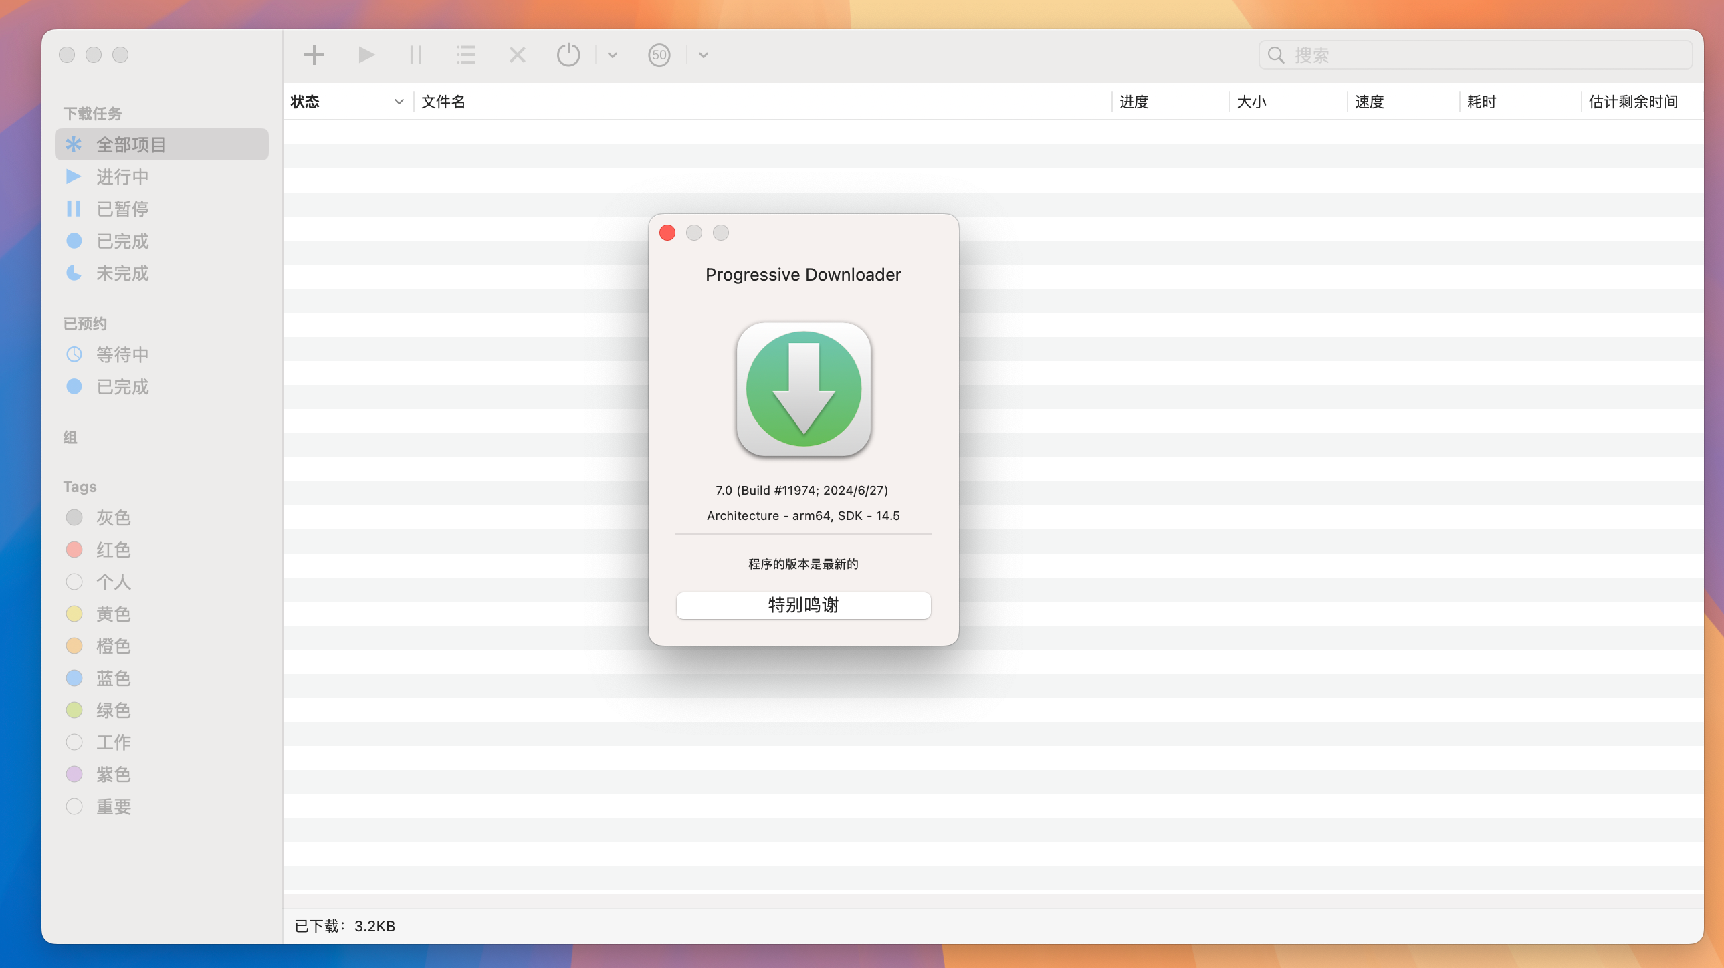
Task: Open the list view toolbar icon
Action: pos(466,55)
